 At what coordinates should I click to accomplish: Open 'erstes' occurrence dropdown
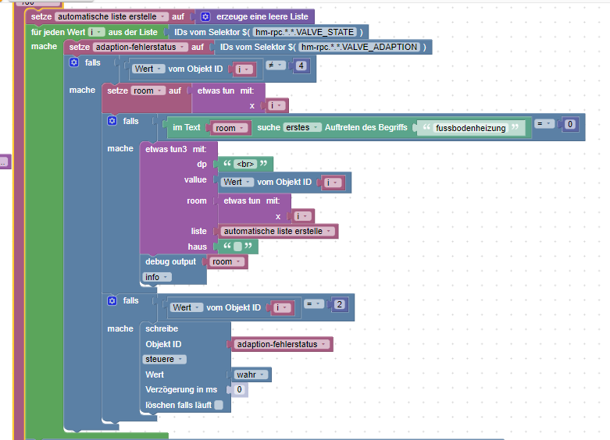[302, 127]
